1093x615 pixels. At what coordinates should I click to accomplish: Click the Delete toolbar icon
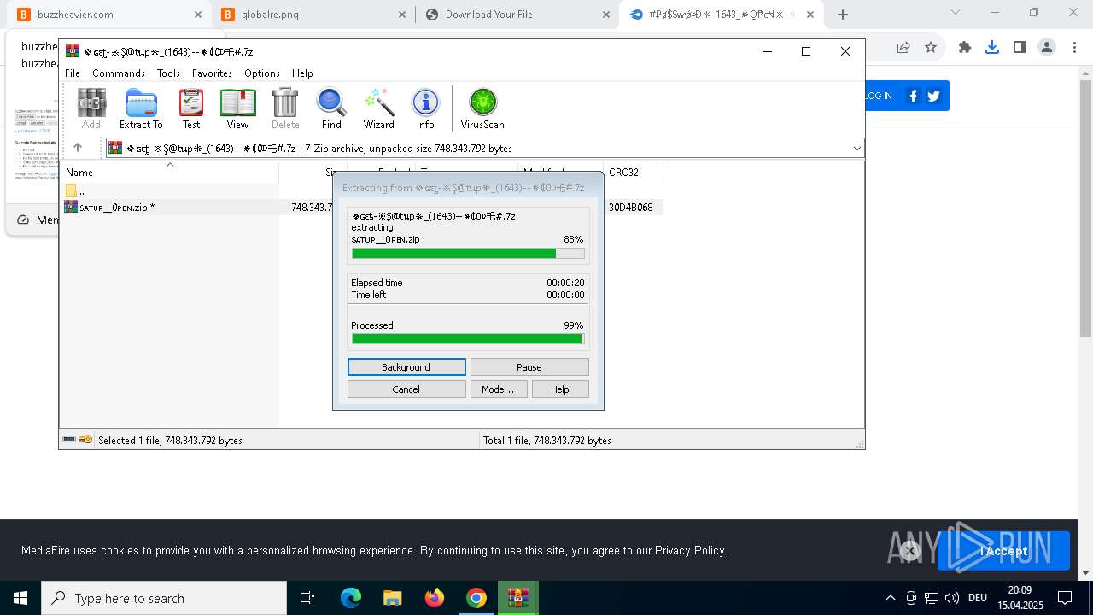pos(285,108)
